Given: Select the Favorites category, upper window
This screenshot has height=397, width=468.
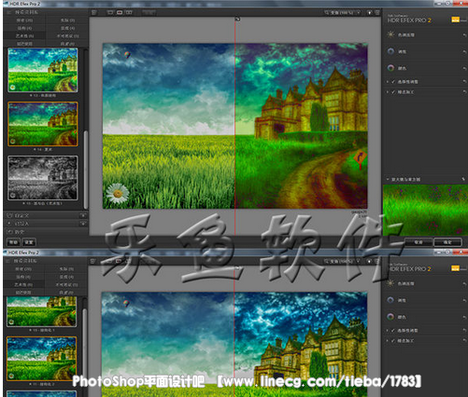Looking at the screenshot, I should coord(67,44).
